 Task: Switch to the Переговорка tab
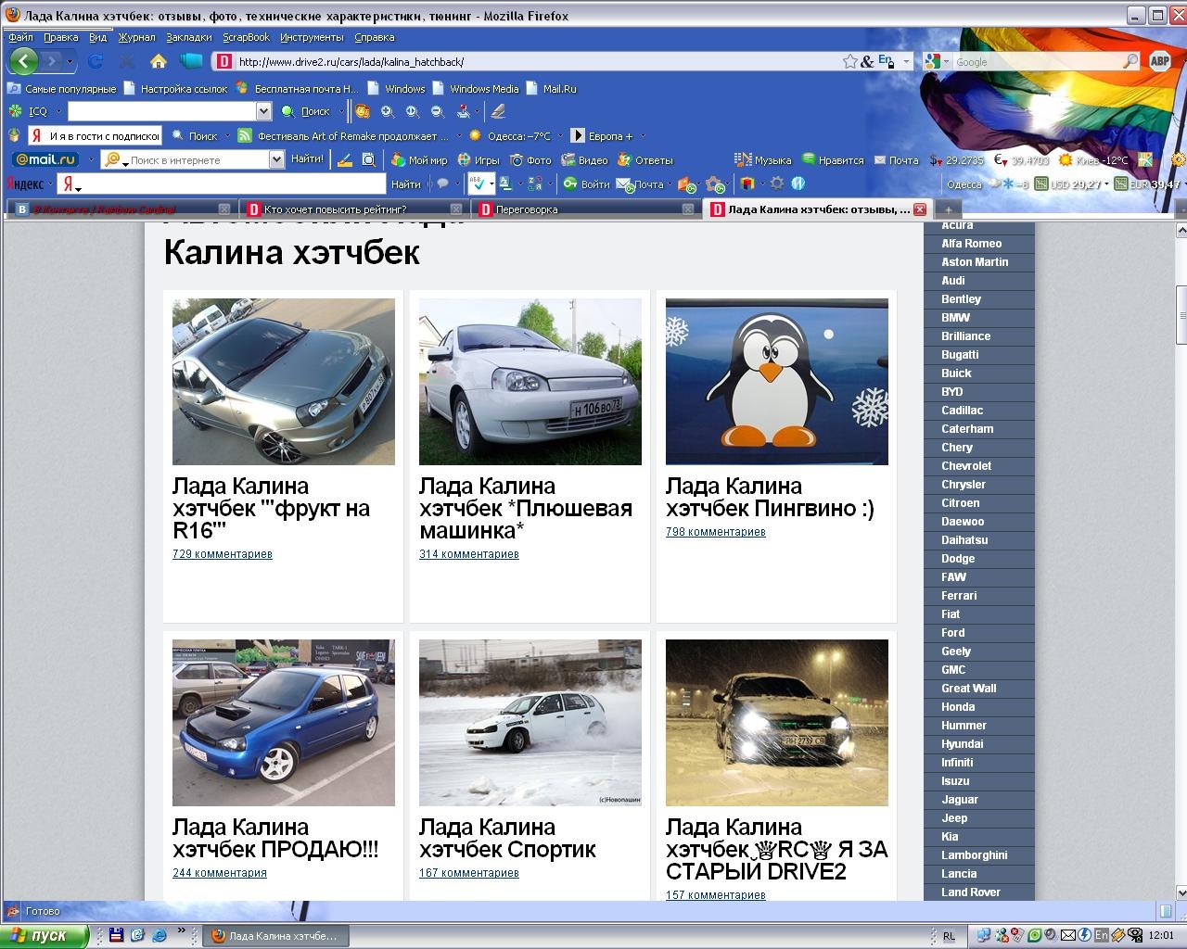[x=586, y=209]
